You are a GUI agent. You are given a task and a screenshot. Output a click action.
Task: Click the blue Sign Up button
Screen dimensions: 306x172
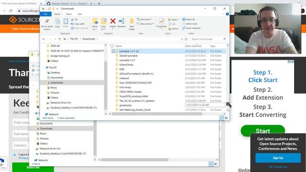click(x=278, y=158)
